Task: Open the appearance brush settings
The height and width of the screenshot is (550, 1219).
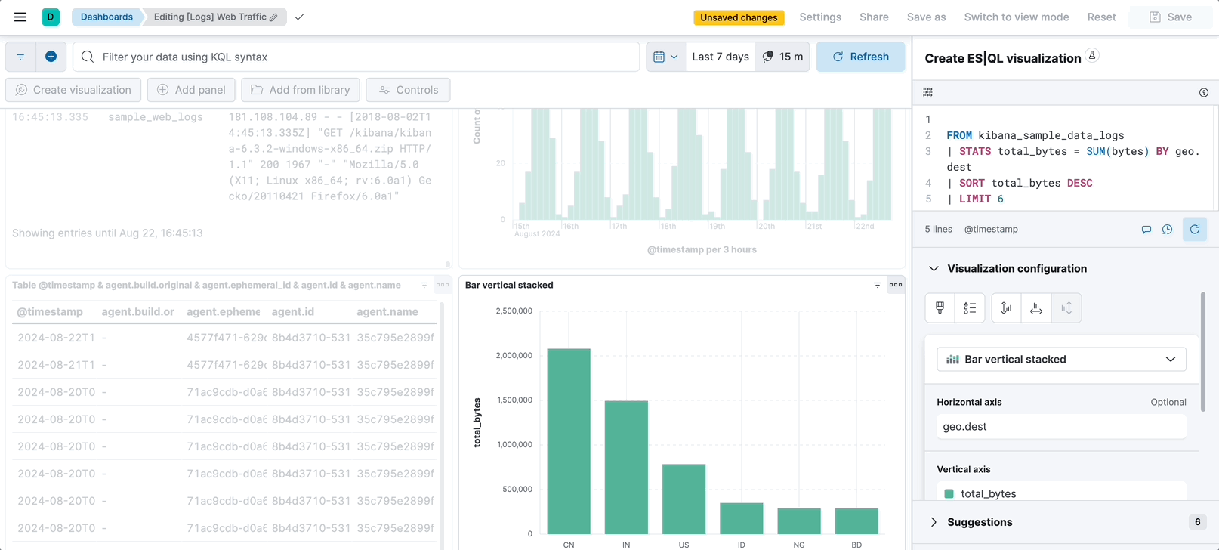Action: tap(940, 308)
